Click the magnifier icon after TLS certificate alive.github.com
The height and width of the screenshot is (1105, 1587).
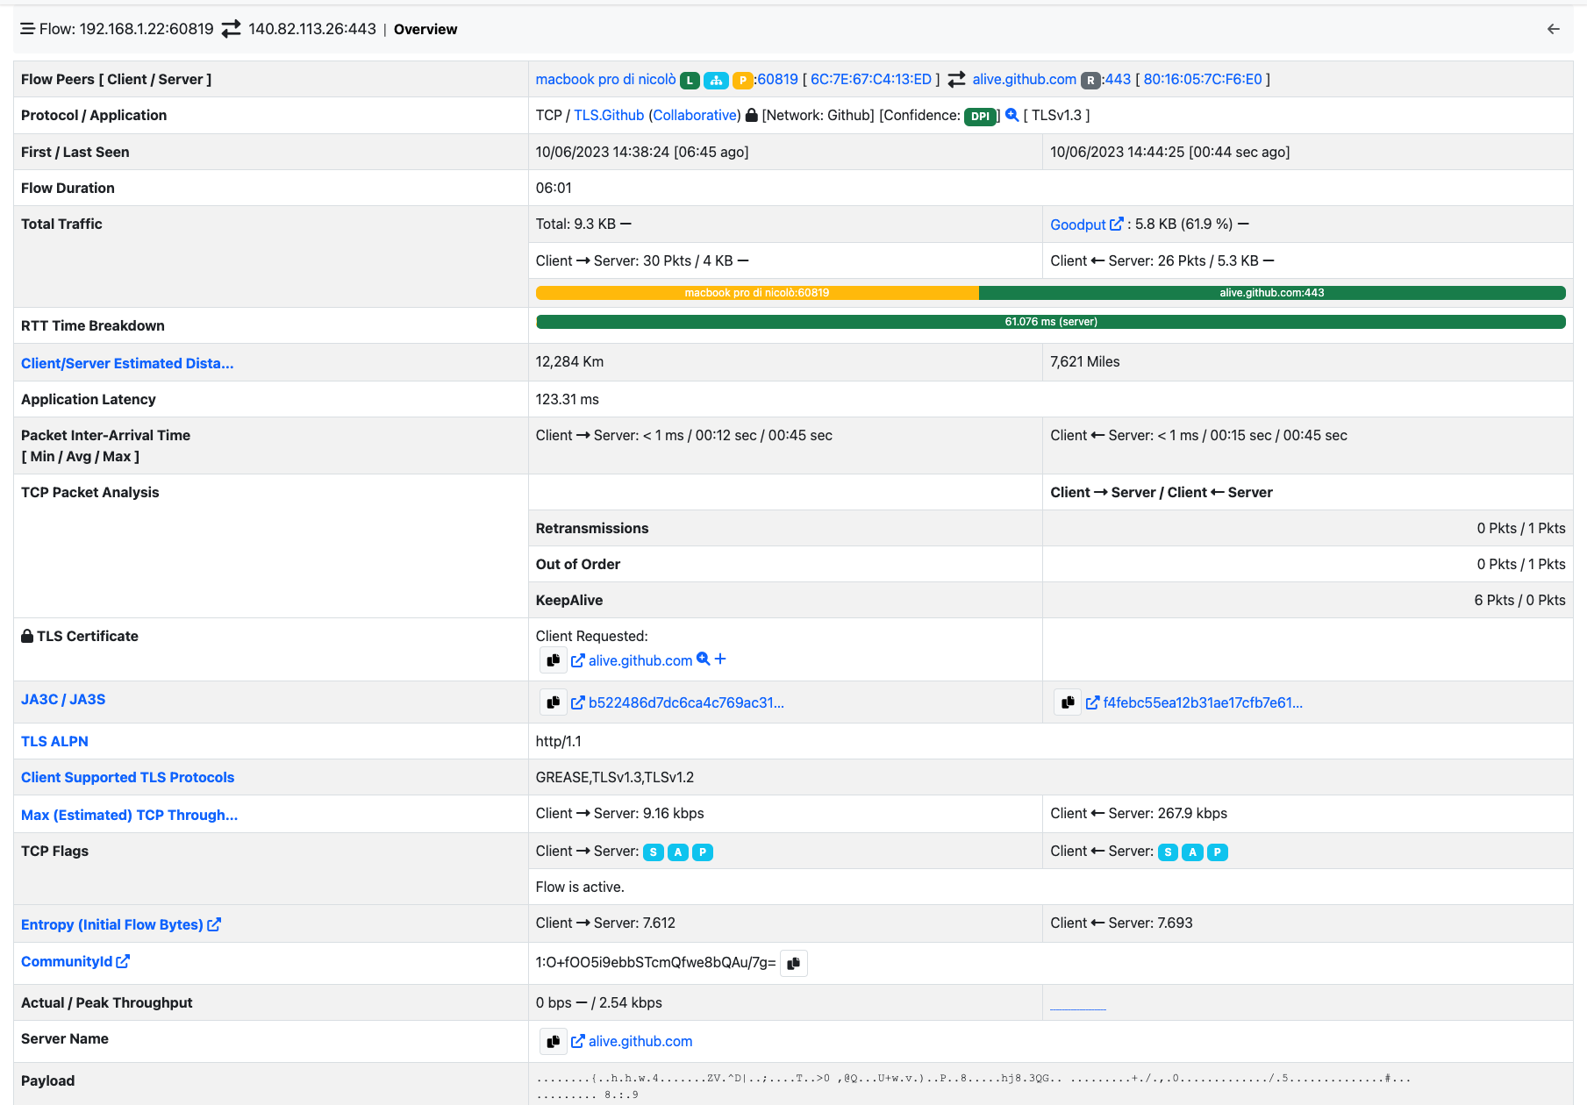tap(703, 659)
